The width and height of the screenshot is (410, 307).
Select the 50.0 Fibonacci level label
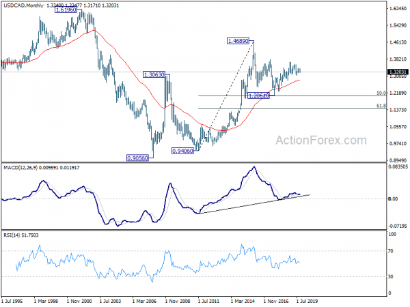click(x=381, y=93)
